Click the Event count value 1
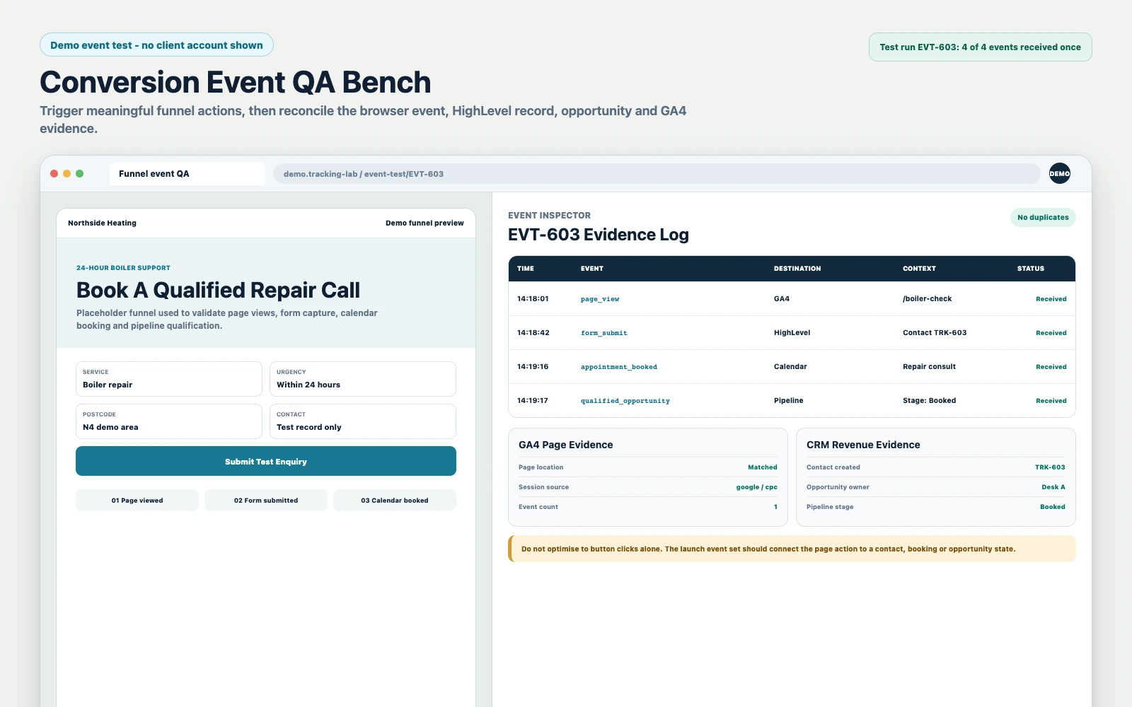 (x=775, y=507)
